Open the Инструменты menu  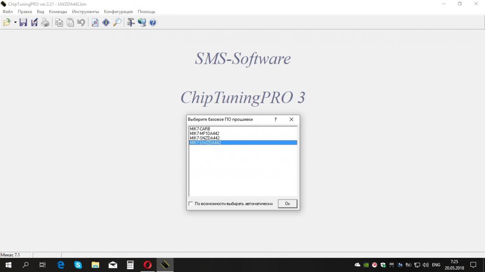pos(86,12)
